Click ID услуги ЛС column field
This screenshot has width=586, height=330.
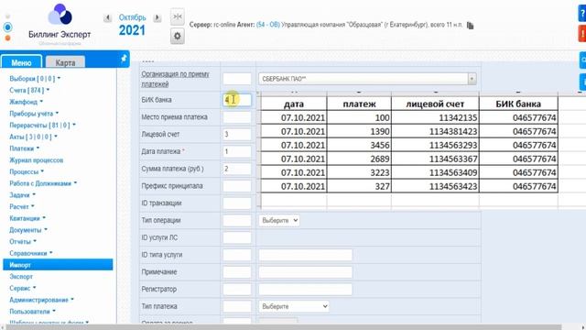tap(237, 237)
